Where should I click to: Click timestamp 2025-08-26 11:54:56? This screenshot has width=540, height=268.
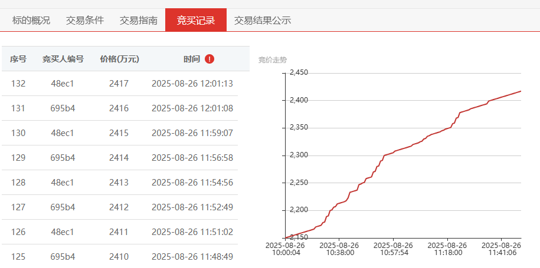coord(192,183)
